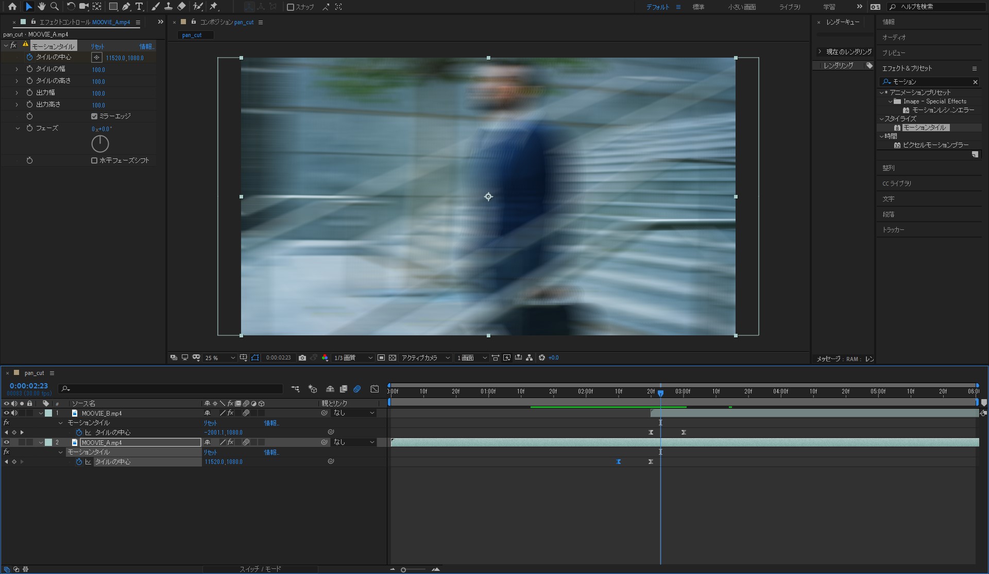Click the MOOVIE_B.mp4 label color swatch
The width and height of the screenshot is (989, 574).
[48, 413]
